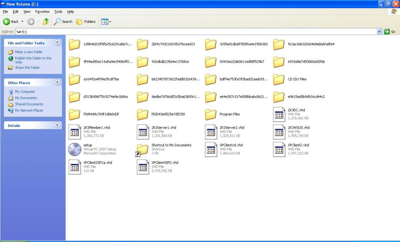
Task: Open the Views dropdown button
Action: click(106, 22)
